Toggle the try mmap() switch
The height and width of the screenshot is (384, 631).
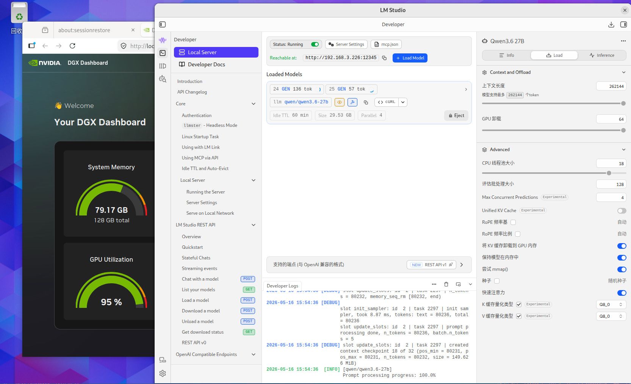click(x=622, y=269)
